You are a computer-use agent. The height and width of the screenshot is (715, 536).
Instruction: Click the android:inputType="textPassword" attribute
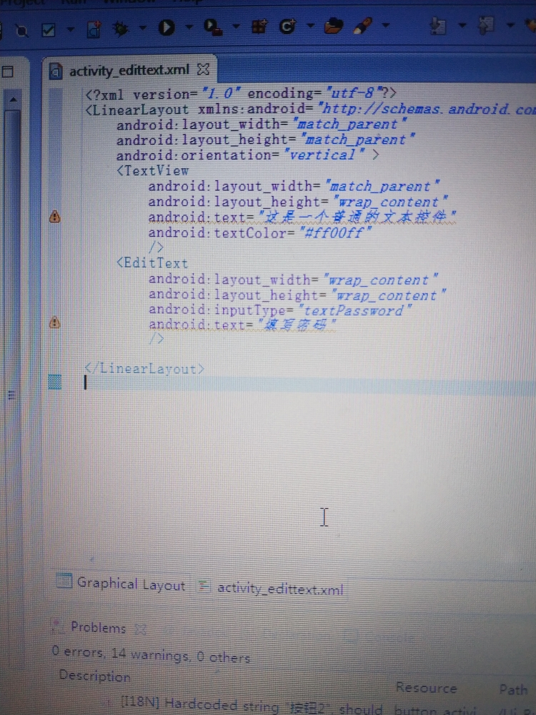[x=280, y=310]
